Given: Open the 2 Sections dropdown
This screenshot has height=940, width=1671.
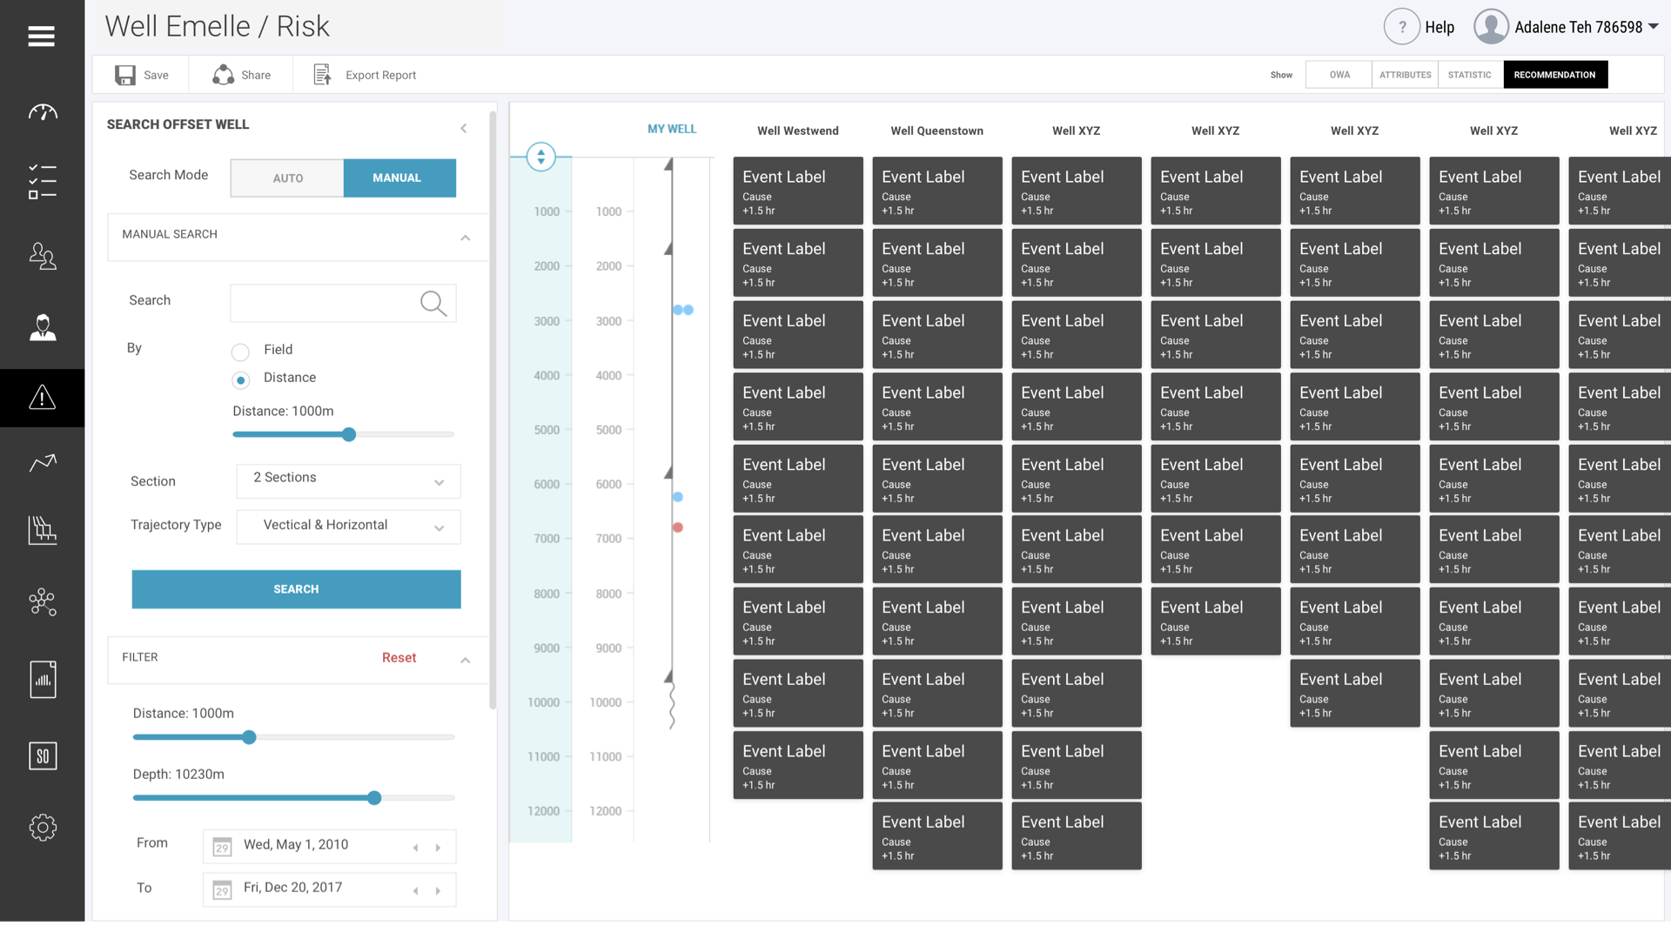Looking at the screenshot, I should (x=348, y=480).
